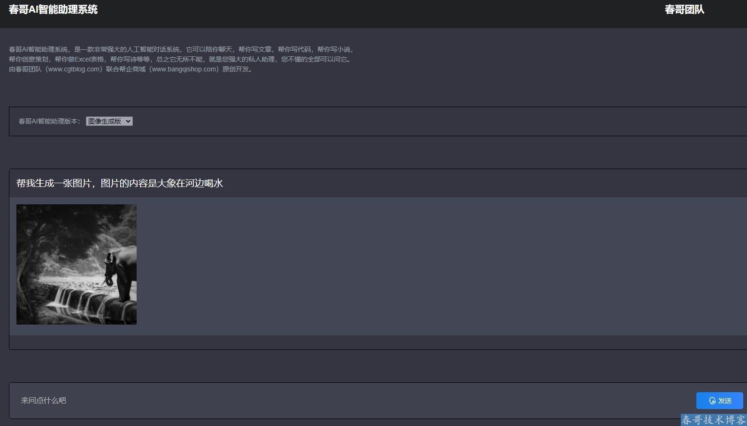The width and height of the screenshot is (747, 426).
Task: Click the first line of the intro description
Action: pyautogui.click(x=181, y=49)
